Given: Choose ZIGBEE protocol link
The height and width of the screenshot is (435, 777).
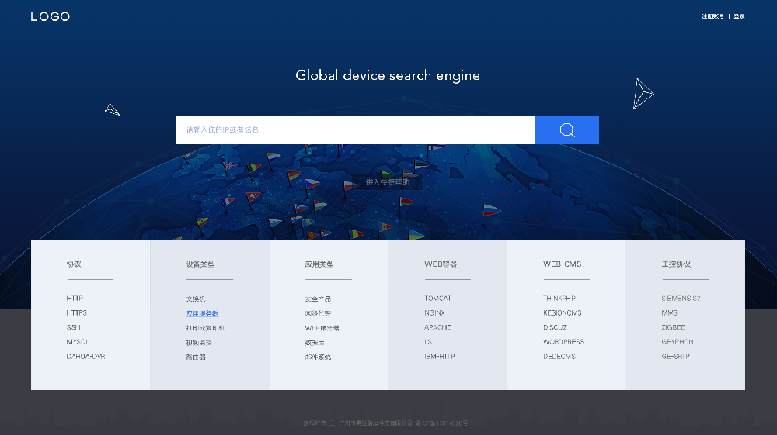Looking at the screenshot, I should tap(674, 327).
